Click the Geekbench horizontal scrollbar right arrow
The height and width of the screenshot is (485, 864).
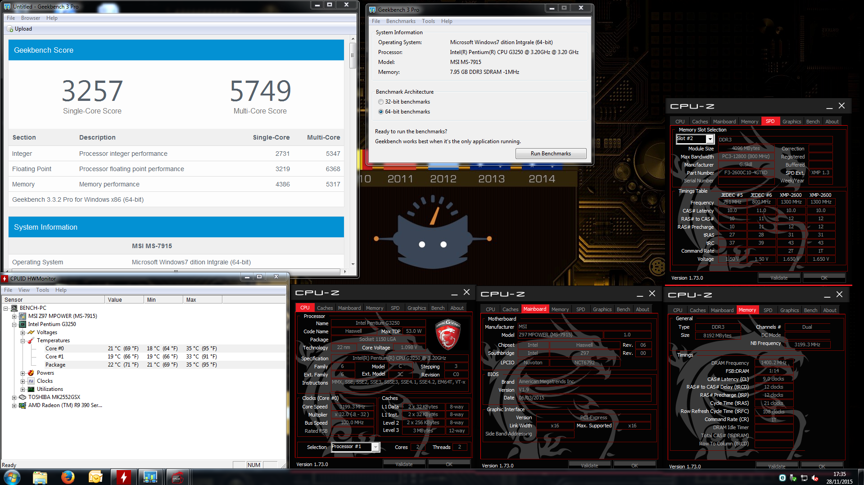coord(345,272)
